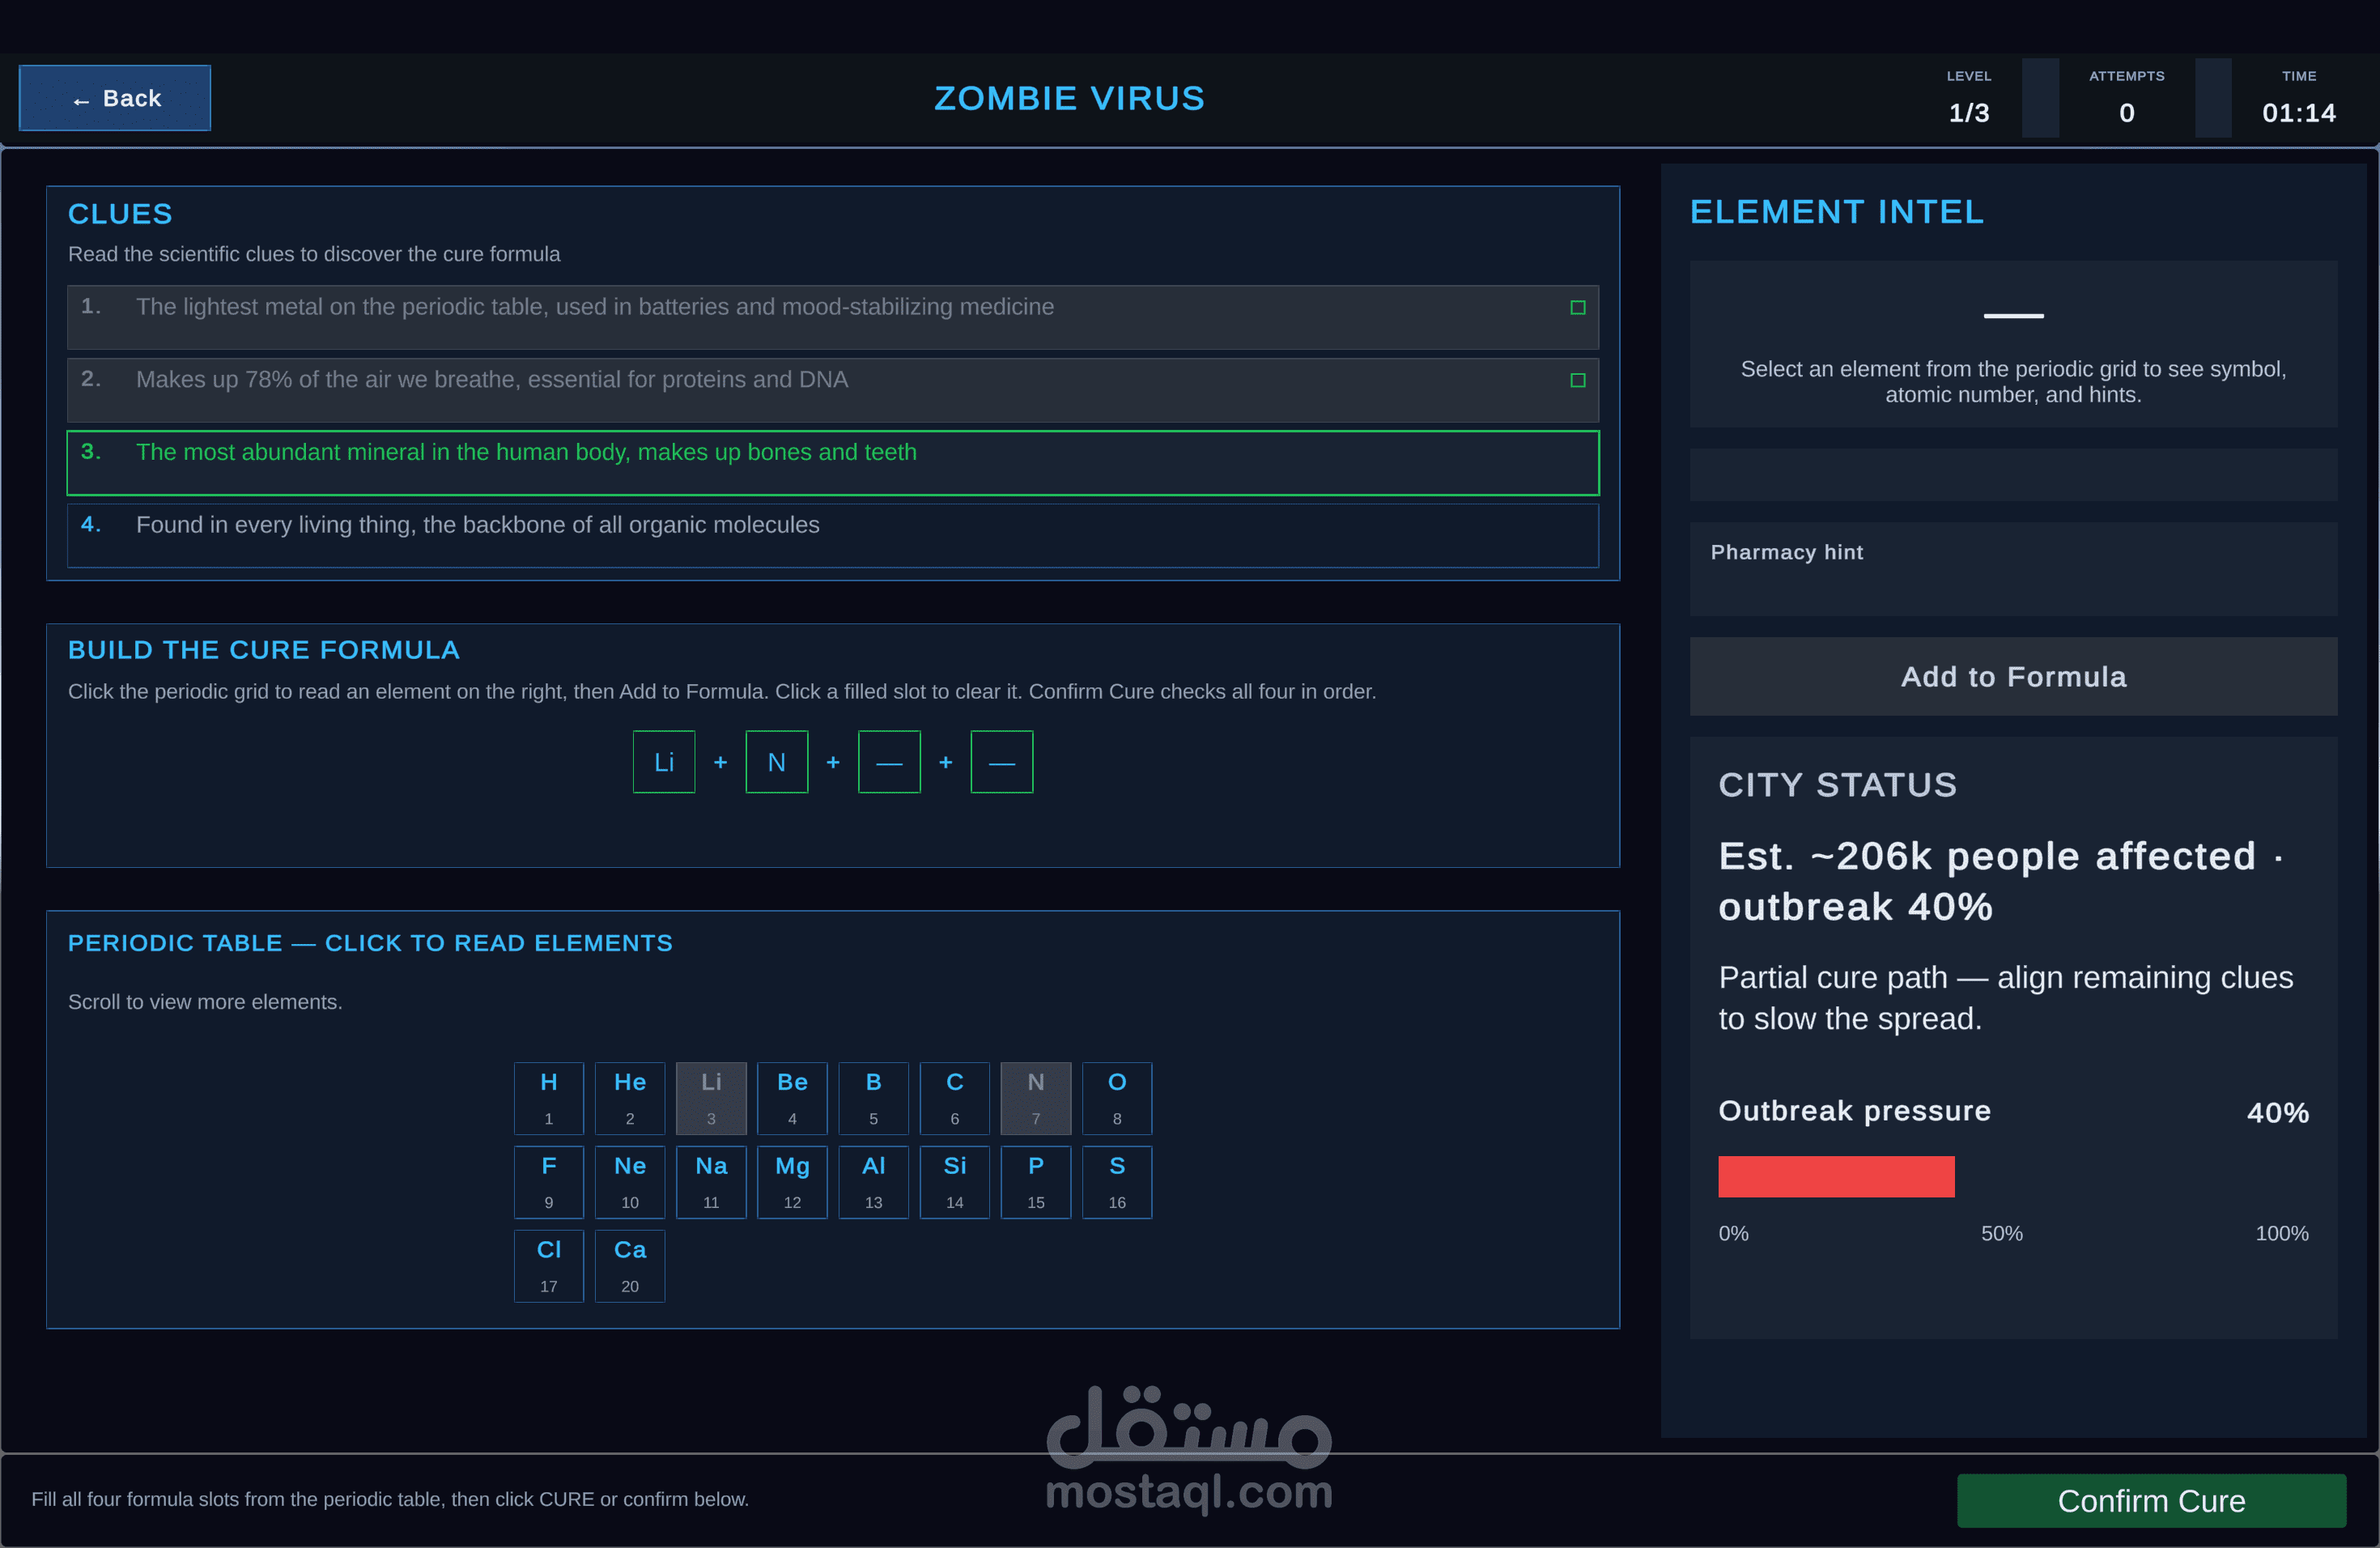Select clue 3 about bones and teeth

(x=833, y=463)
